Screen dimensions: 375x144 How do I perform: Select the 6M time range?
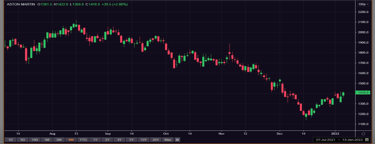[x=71, y=140]
